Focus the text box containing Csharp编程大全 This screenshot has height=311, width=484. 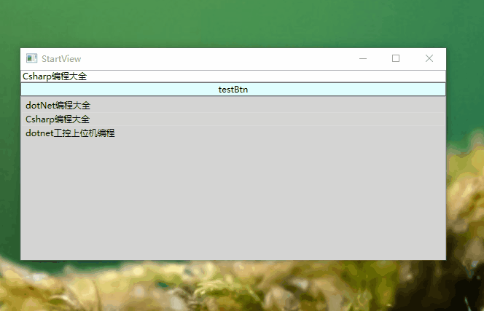tap(233, 76)
